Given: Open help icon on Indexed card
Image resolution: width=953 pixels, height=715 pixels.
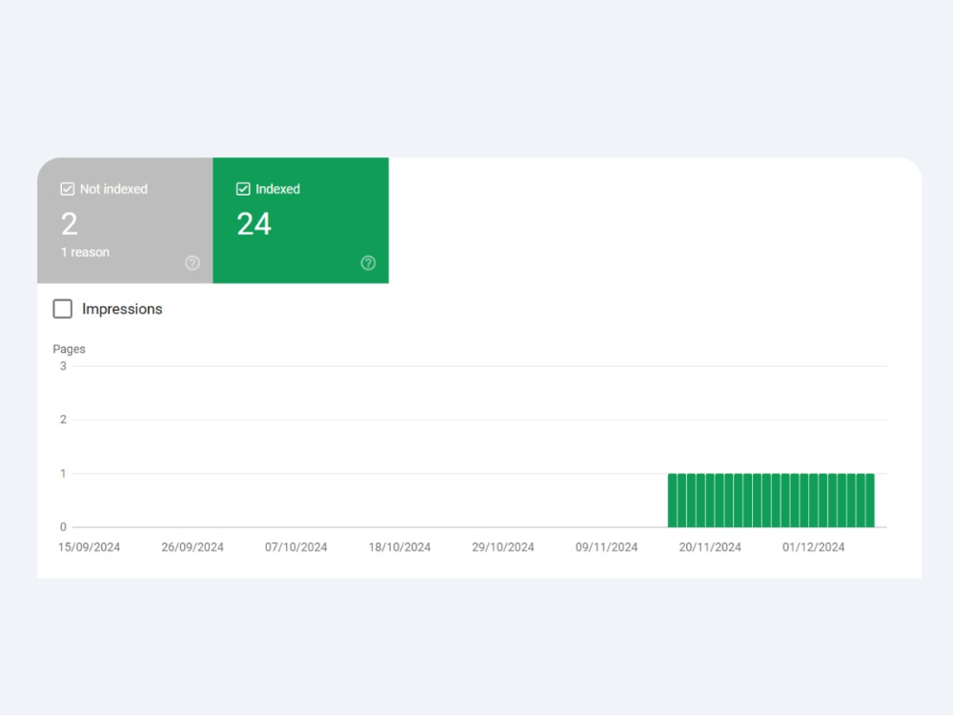Looking at the screenshot, I should [x=368, y=263].
